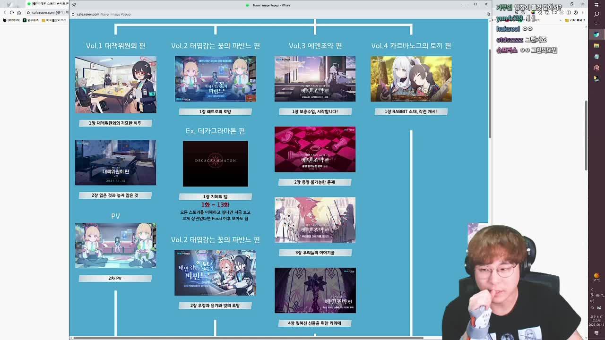Image resolution: width=605 pixels, height=340 pixels.
Task: Open the 에덴조약 chapter 3 thumbnail
Action: 315,220
